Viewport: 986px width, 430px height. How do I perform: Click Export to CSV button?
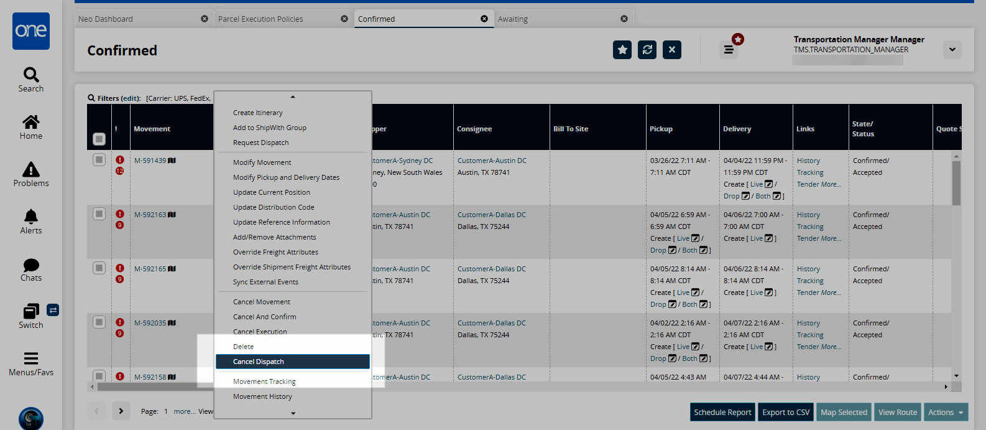786,412
